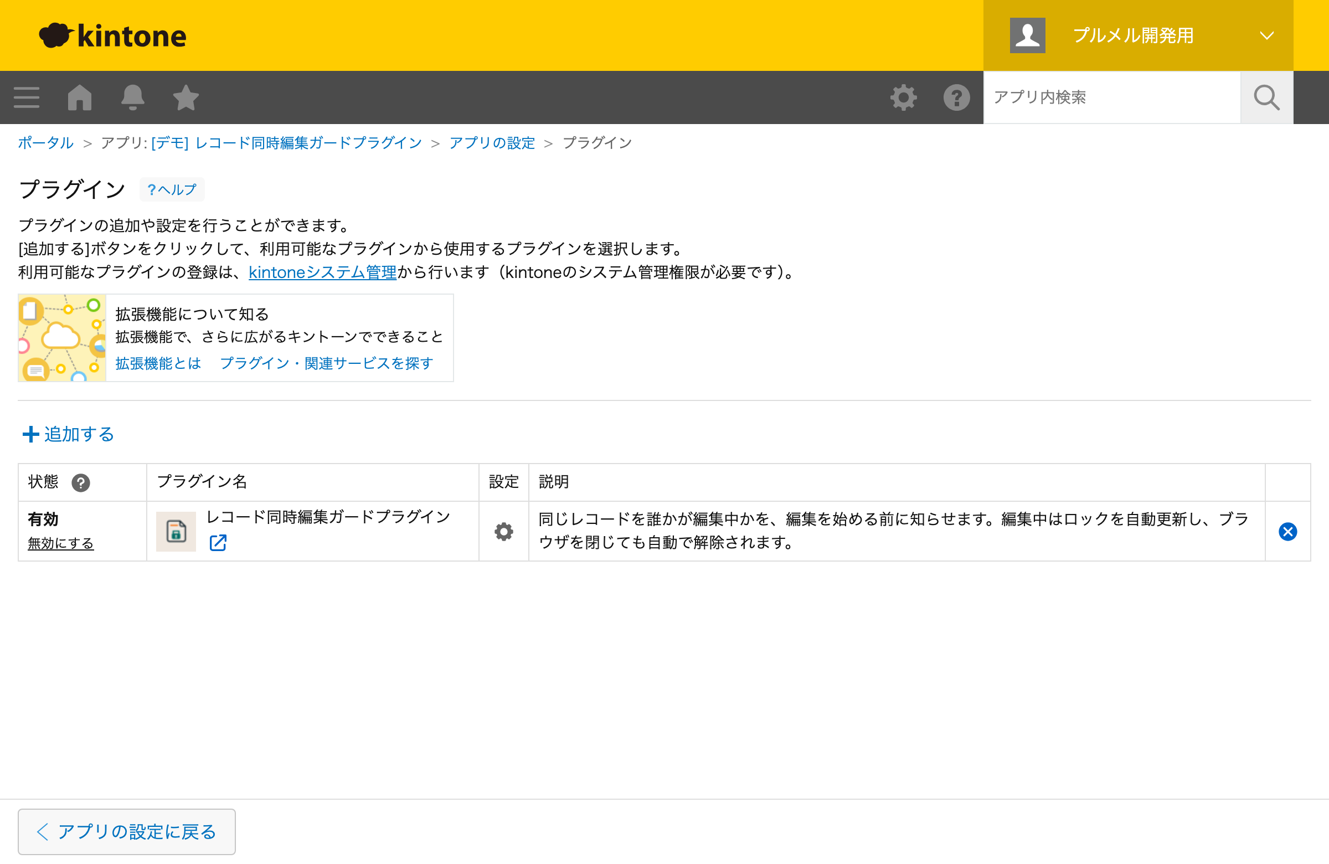Click 無効にする to disable plugin
1329x864 pixels.
[x=60, y=543]
